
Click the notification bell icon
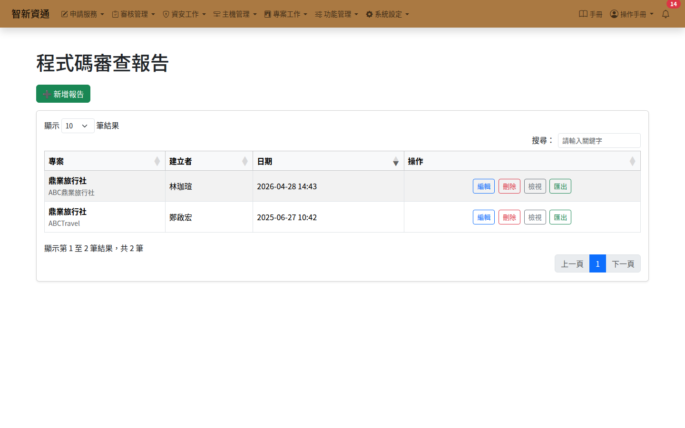pos(665,14)
